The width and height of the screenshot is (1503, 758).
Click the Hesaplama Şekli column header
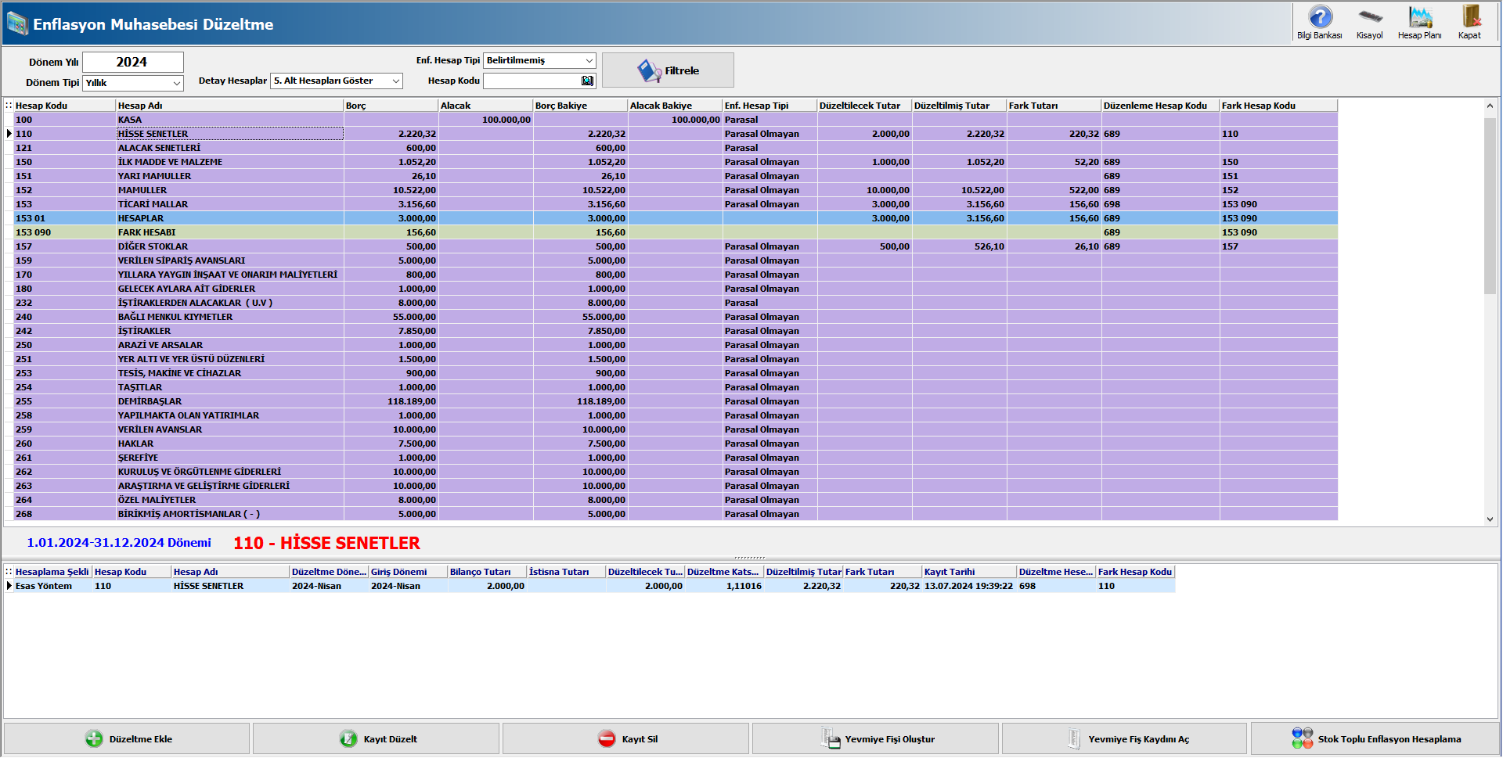[52, 572]
